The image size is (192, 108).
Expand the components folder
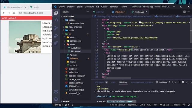tap(65, 41)
